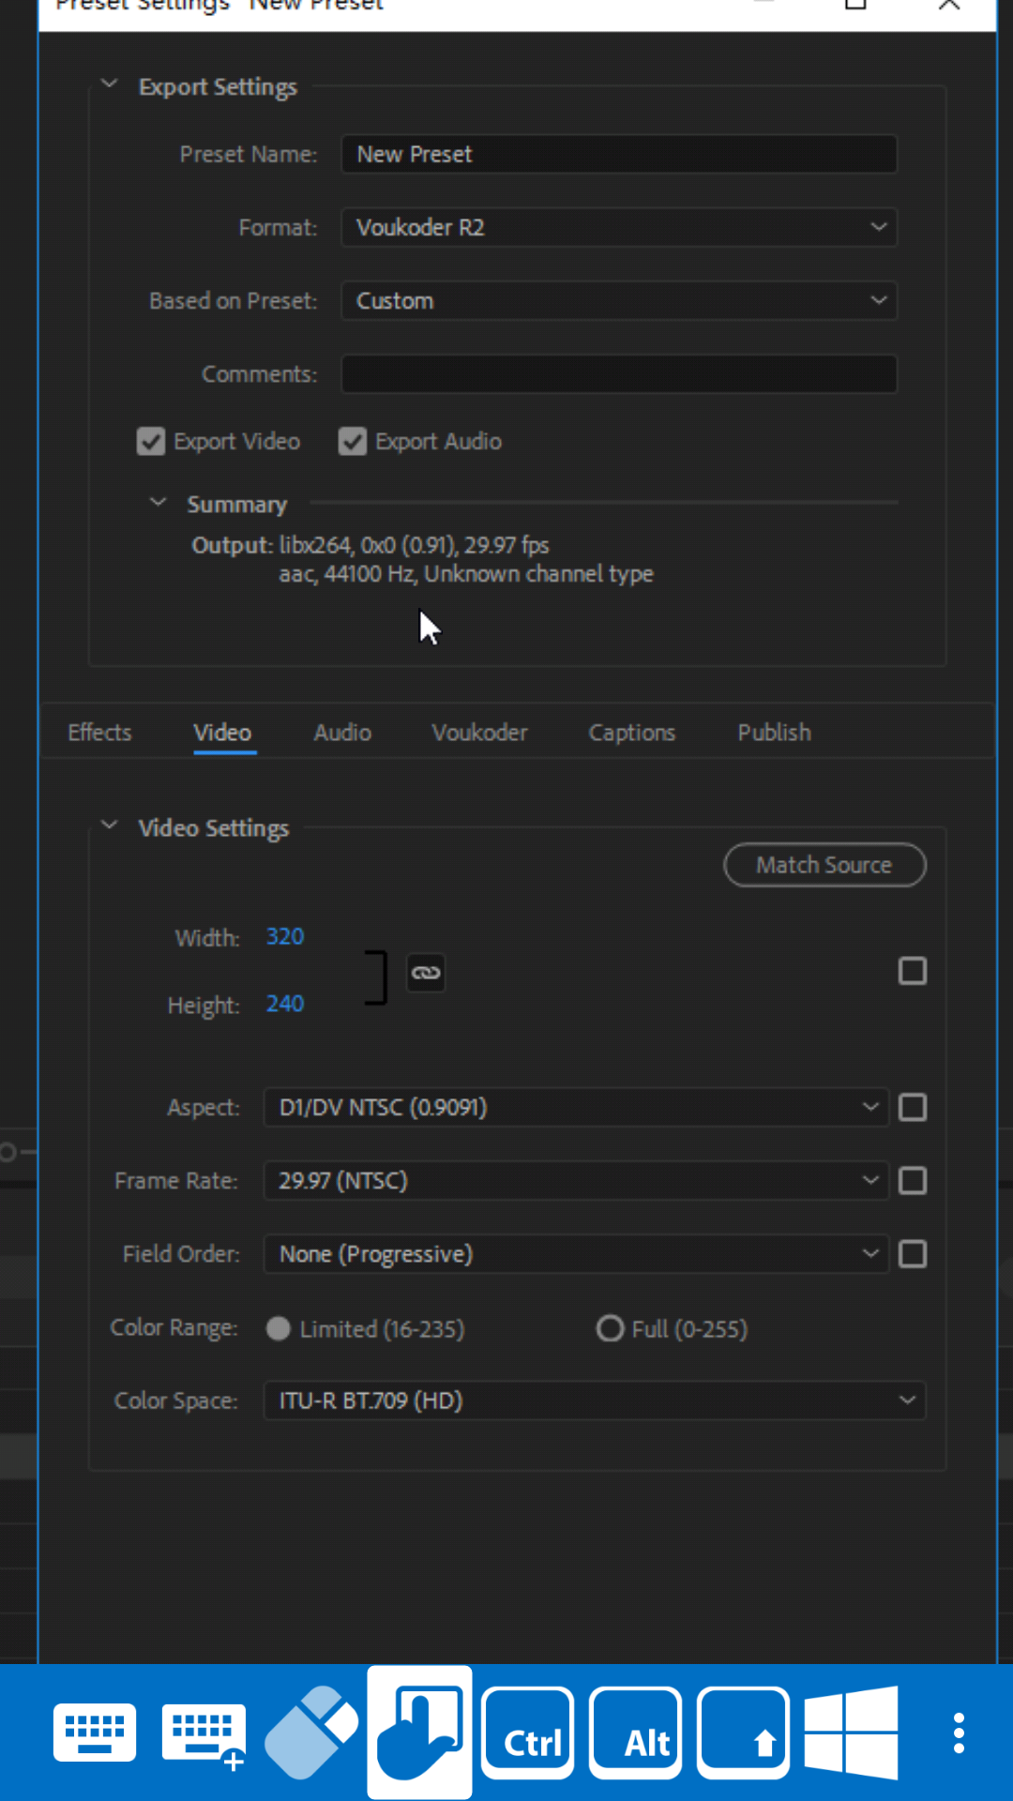Image resolution: width=1013 pixels, height=1801 pixels.
Task: Toggle the Frame Rate match source checkbox
Action: point(912,1181)
